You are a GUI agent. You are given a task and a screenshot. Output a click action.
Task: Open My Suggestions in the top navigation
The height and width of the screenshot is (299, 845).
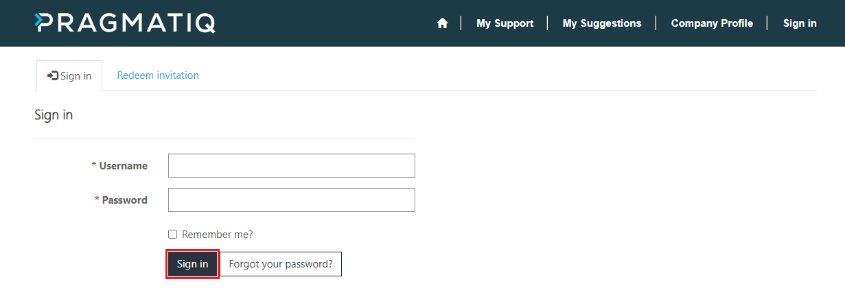click(x=602, y=23)
